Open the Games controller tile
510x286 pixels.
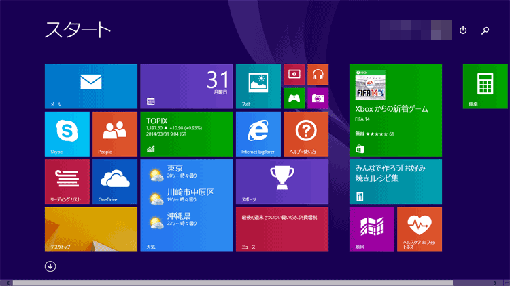click(294, 98)
